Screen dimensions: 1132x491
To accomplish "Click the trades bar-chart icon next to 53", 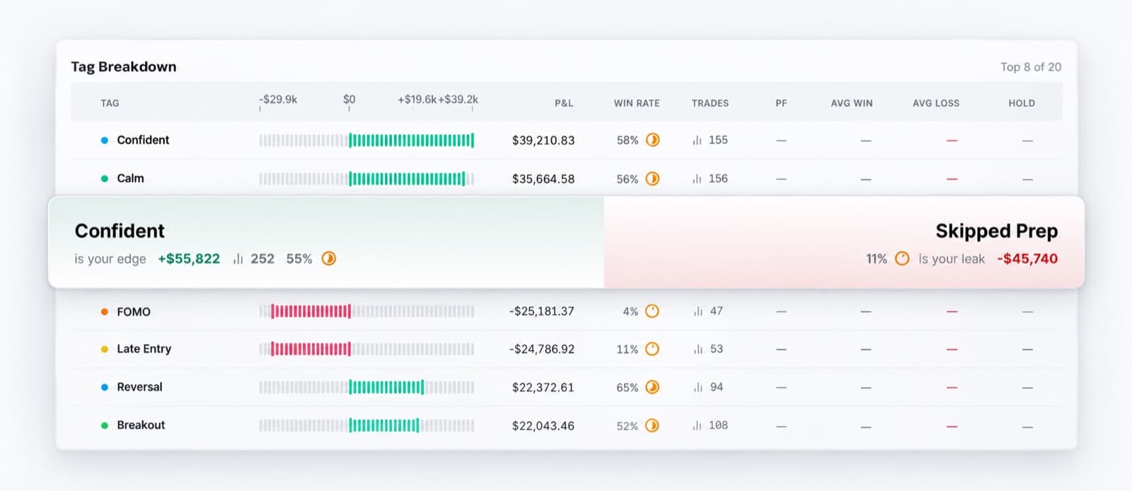I will (698, 349).
